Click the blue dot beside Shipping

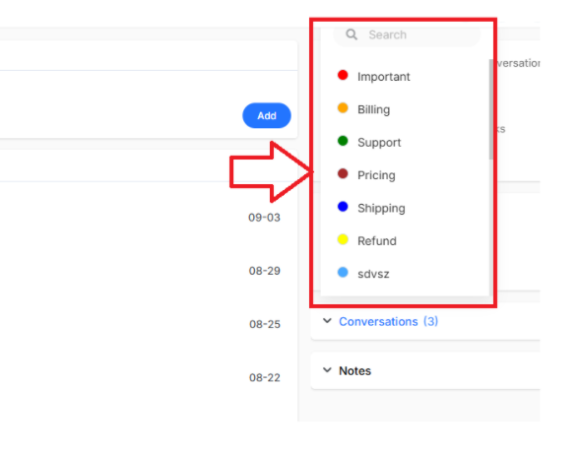[343, 207]
